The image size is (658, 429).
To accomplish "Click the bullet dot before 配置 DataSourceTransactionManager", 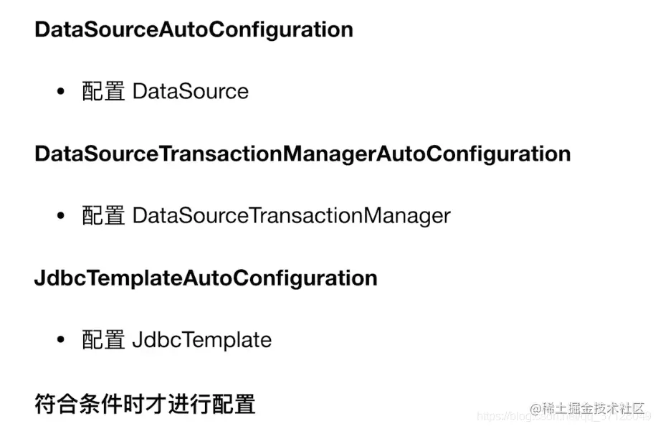I will (61, 215).
